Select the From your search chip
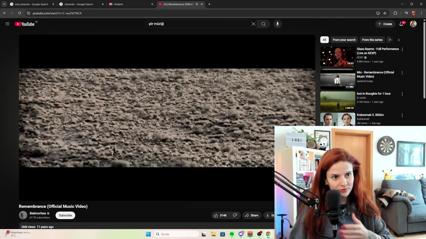 [344, 40]
